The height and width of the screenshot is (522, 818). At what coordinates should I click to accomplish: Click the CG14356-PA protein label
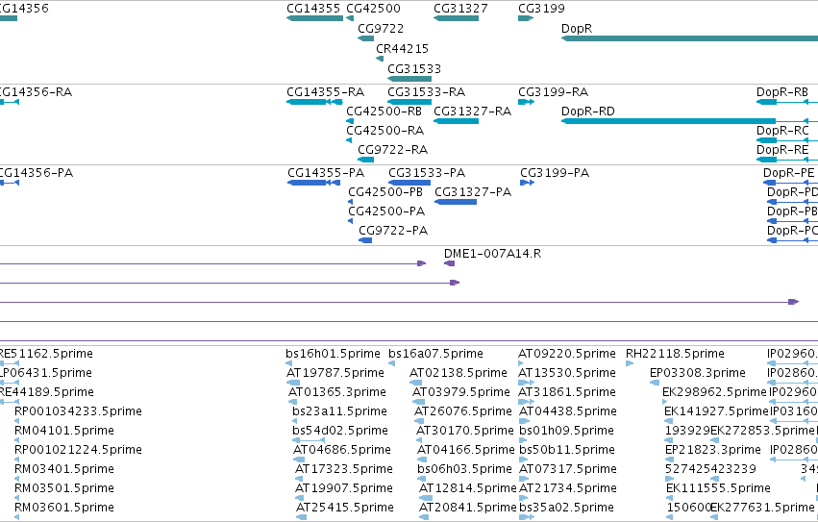[x=37, y=173]
